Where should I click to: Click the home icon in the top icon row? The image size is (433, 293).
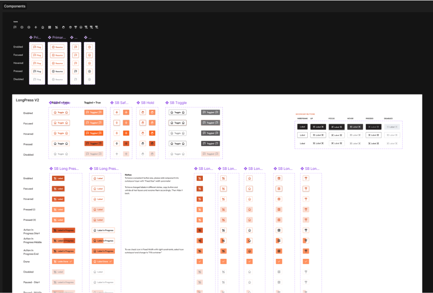(x=43, y=27)
